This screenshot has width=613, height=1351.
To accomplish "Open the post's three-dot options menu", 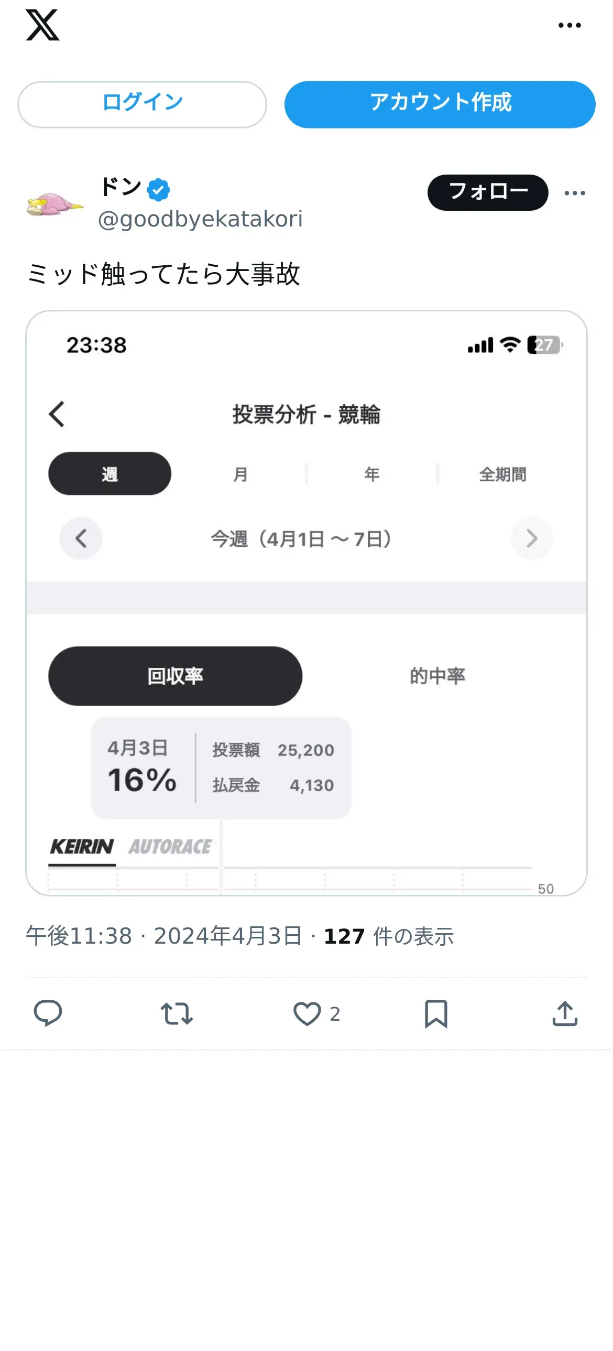I will click(x=574, y=193).
